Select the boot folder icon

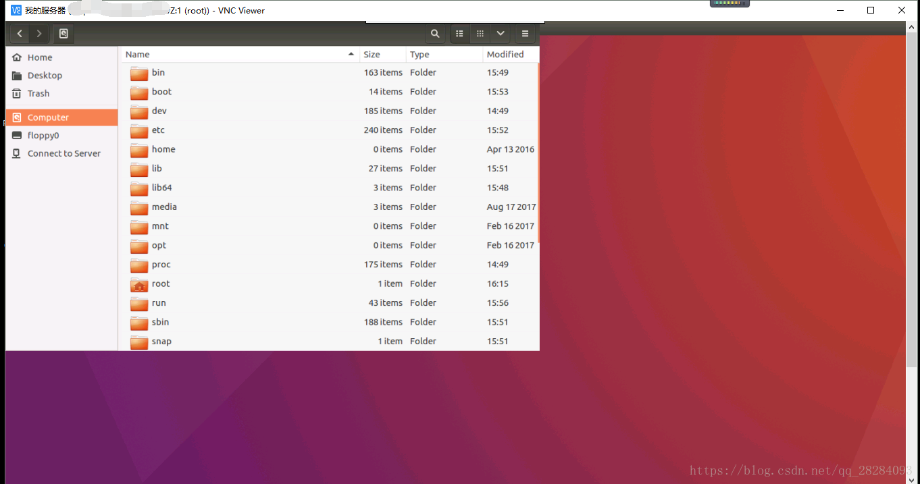coord(139,92)
